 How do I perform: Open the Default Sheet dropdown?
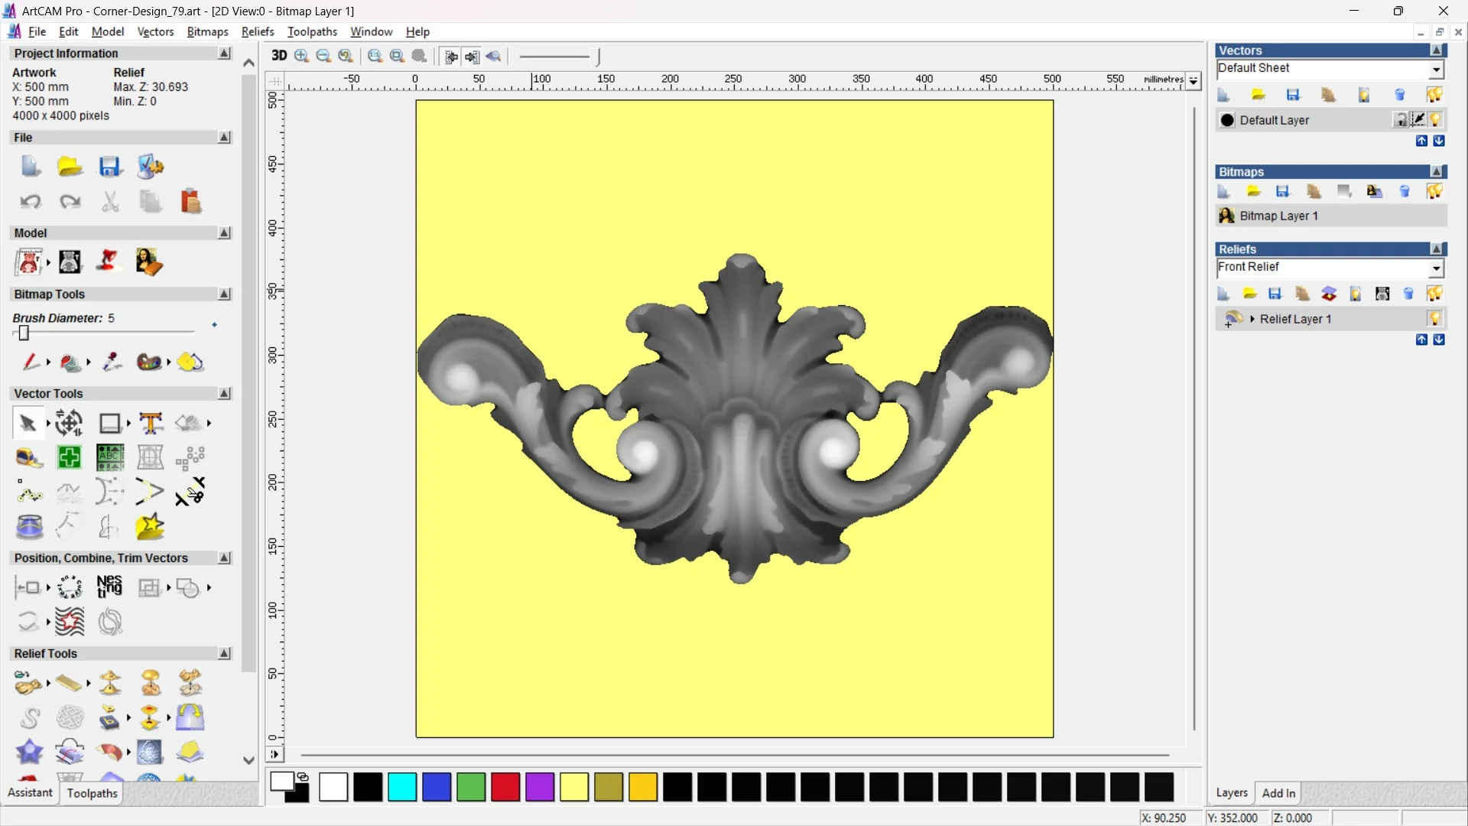[1437, 69]
